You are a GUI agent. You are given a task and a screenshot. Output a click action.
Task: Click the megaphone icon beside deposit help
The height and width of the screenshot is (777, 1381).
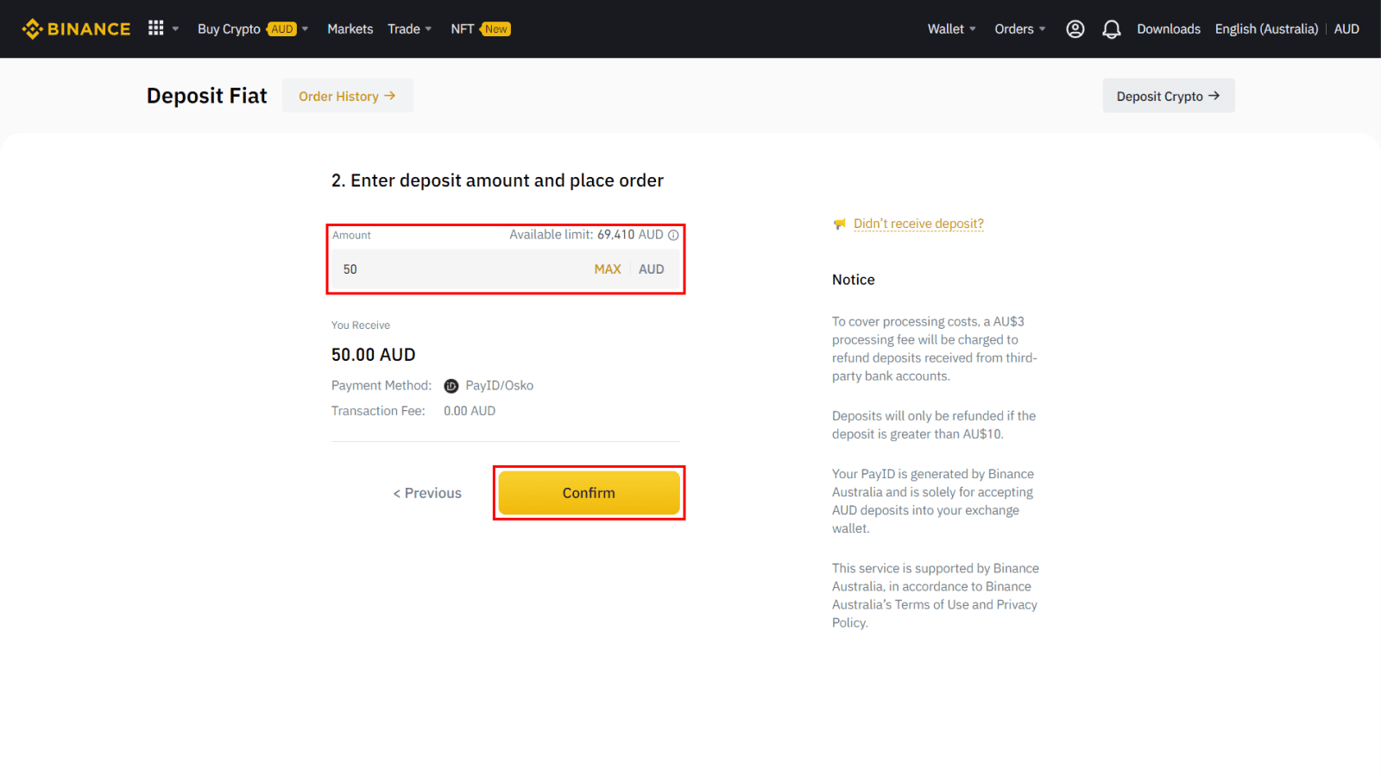(839, 224)
